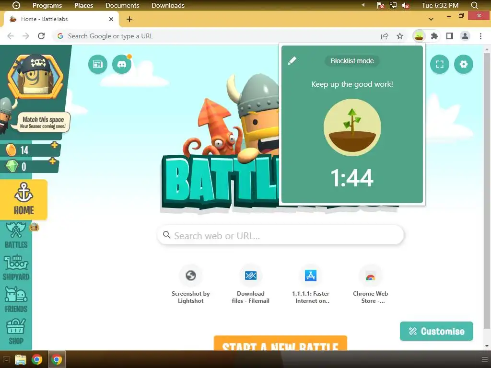Toggle the browser side panel icon
The image size is (491, 368).
450,36
